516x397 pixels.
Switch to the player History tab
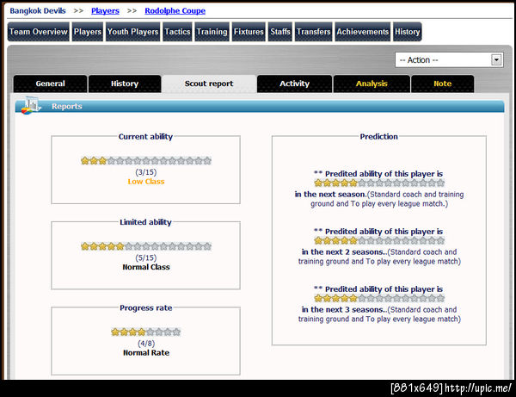[125, 84]
